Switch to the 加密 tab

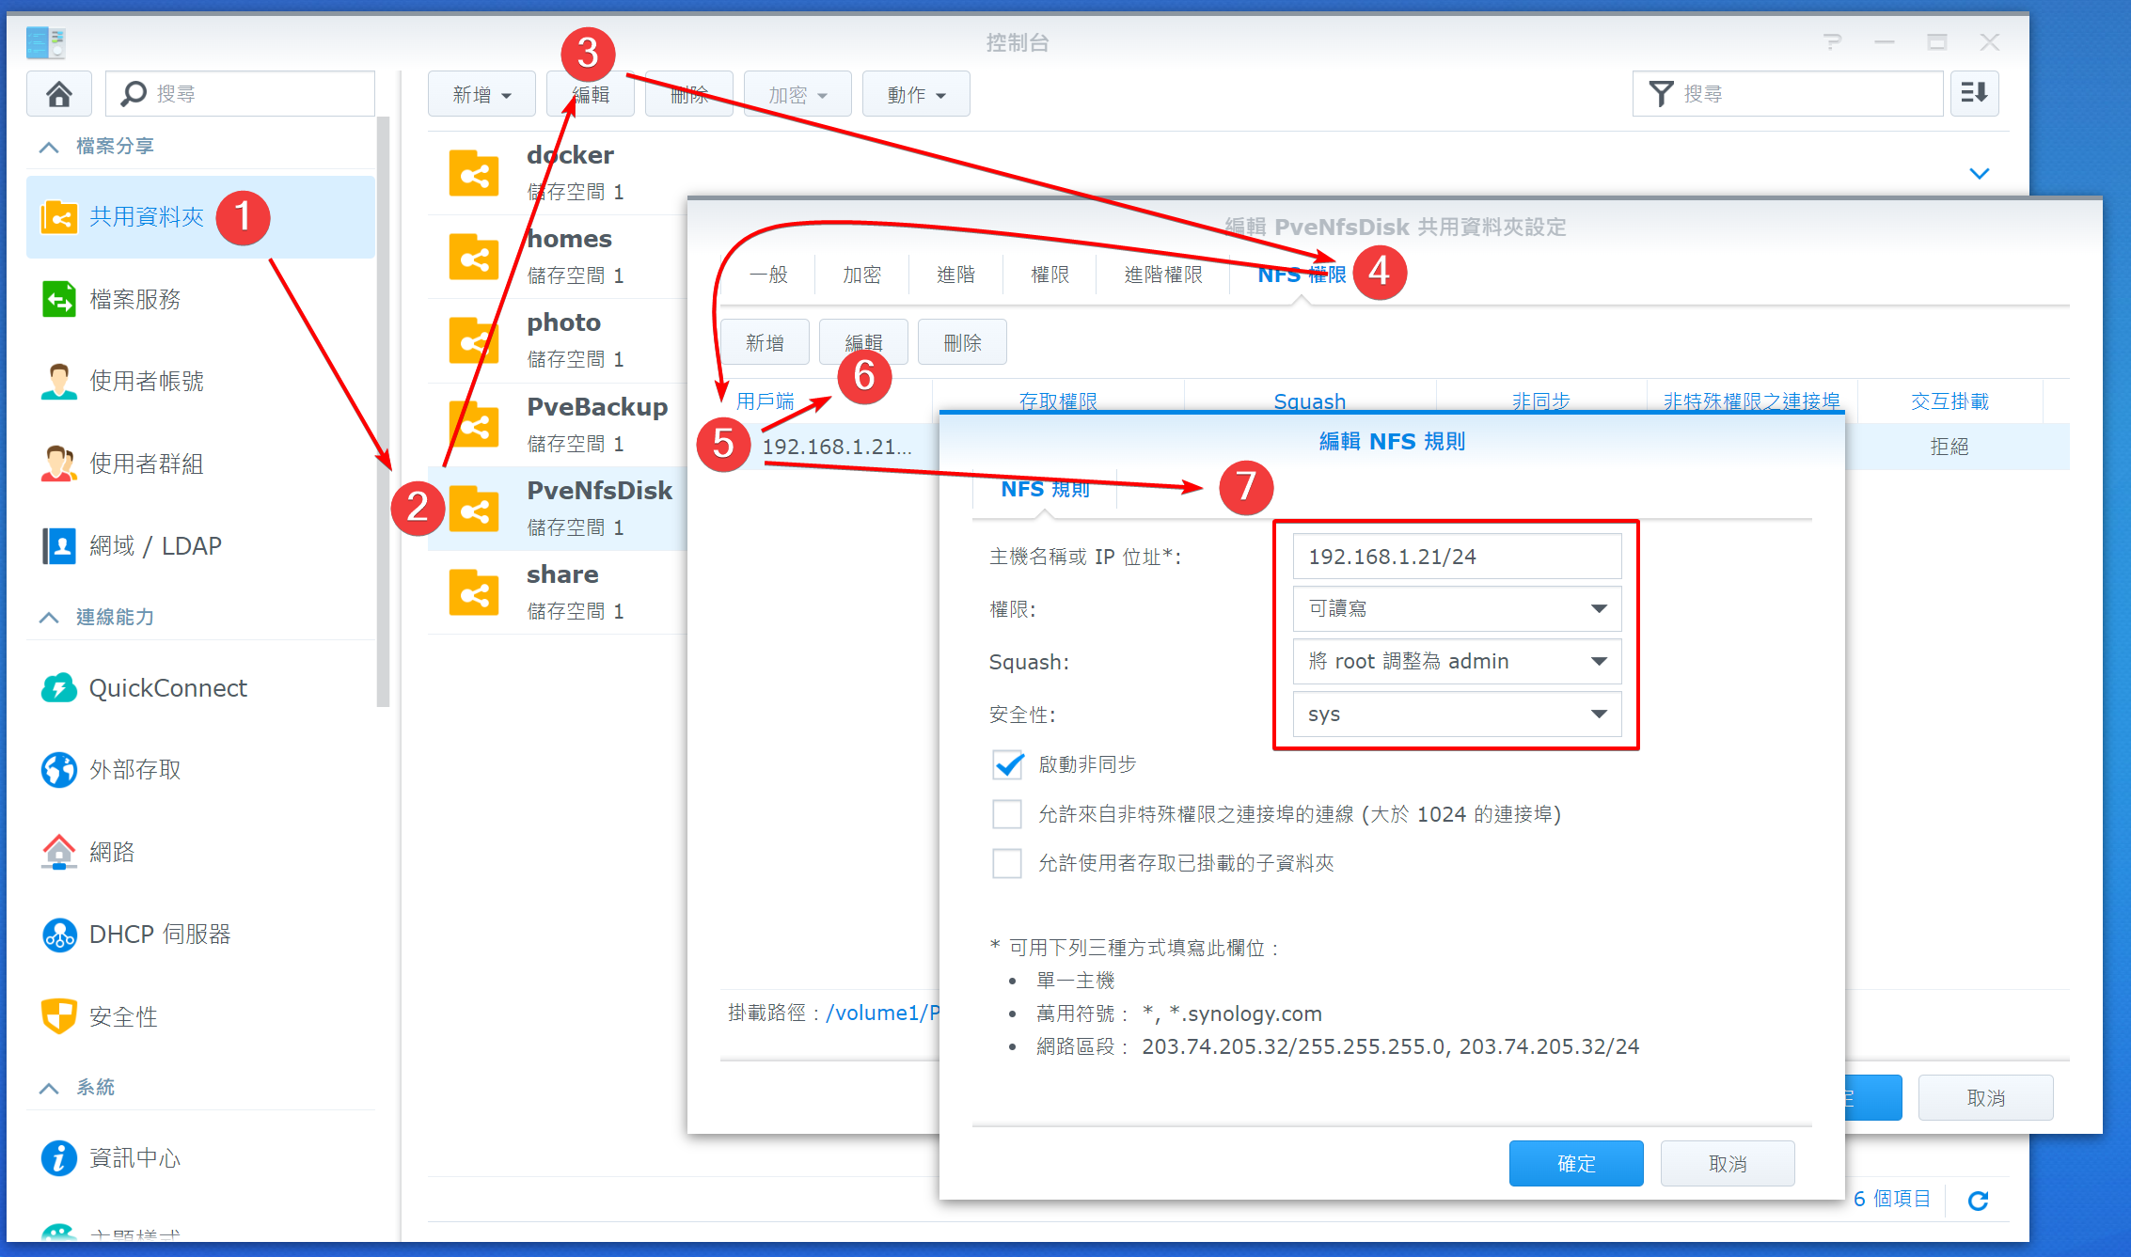(x=861, y=275)
